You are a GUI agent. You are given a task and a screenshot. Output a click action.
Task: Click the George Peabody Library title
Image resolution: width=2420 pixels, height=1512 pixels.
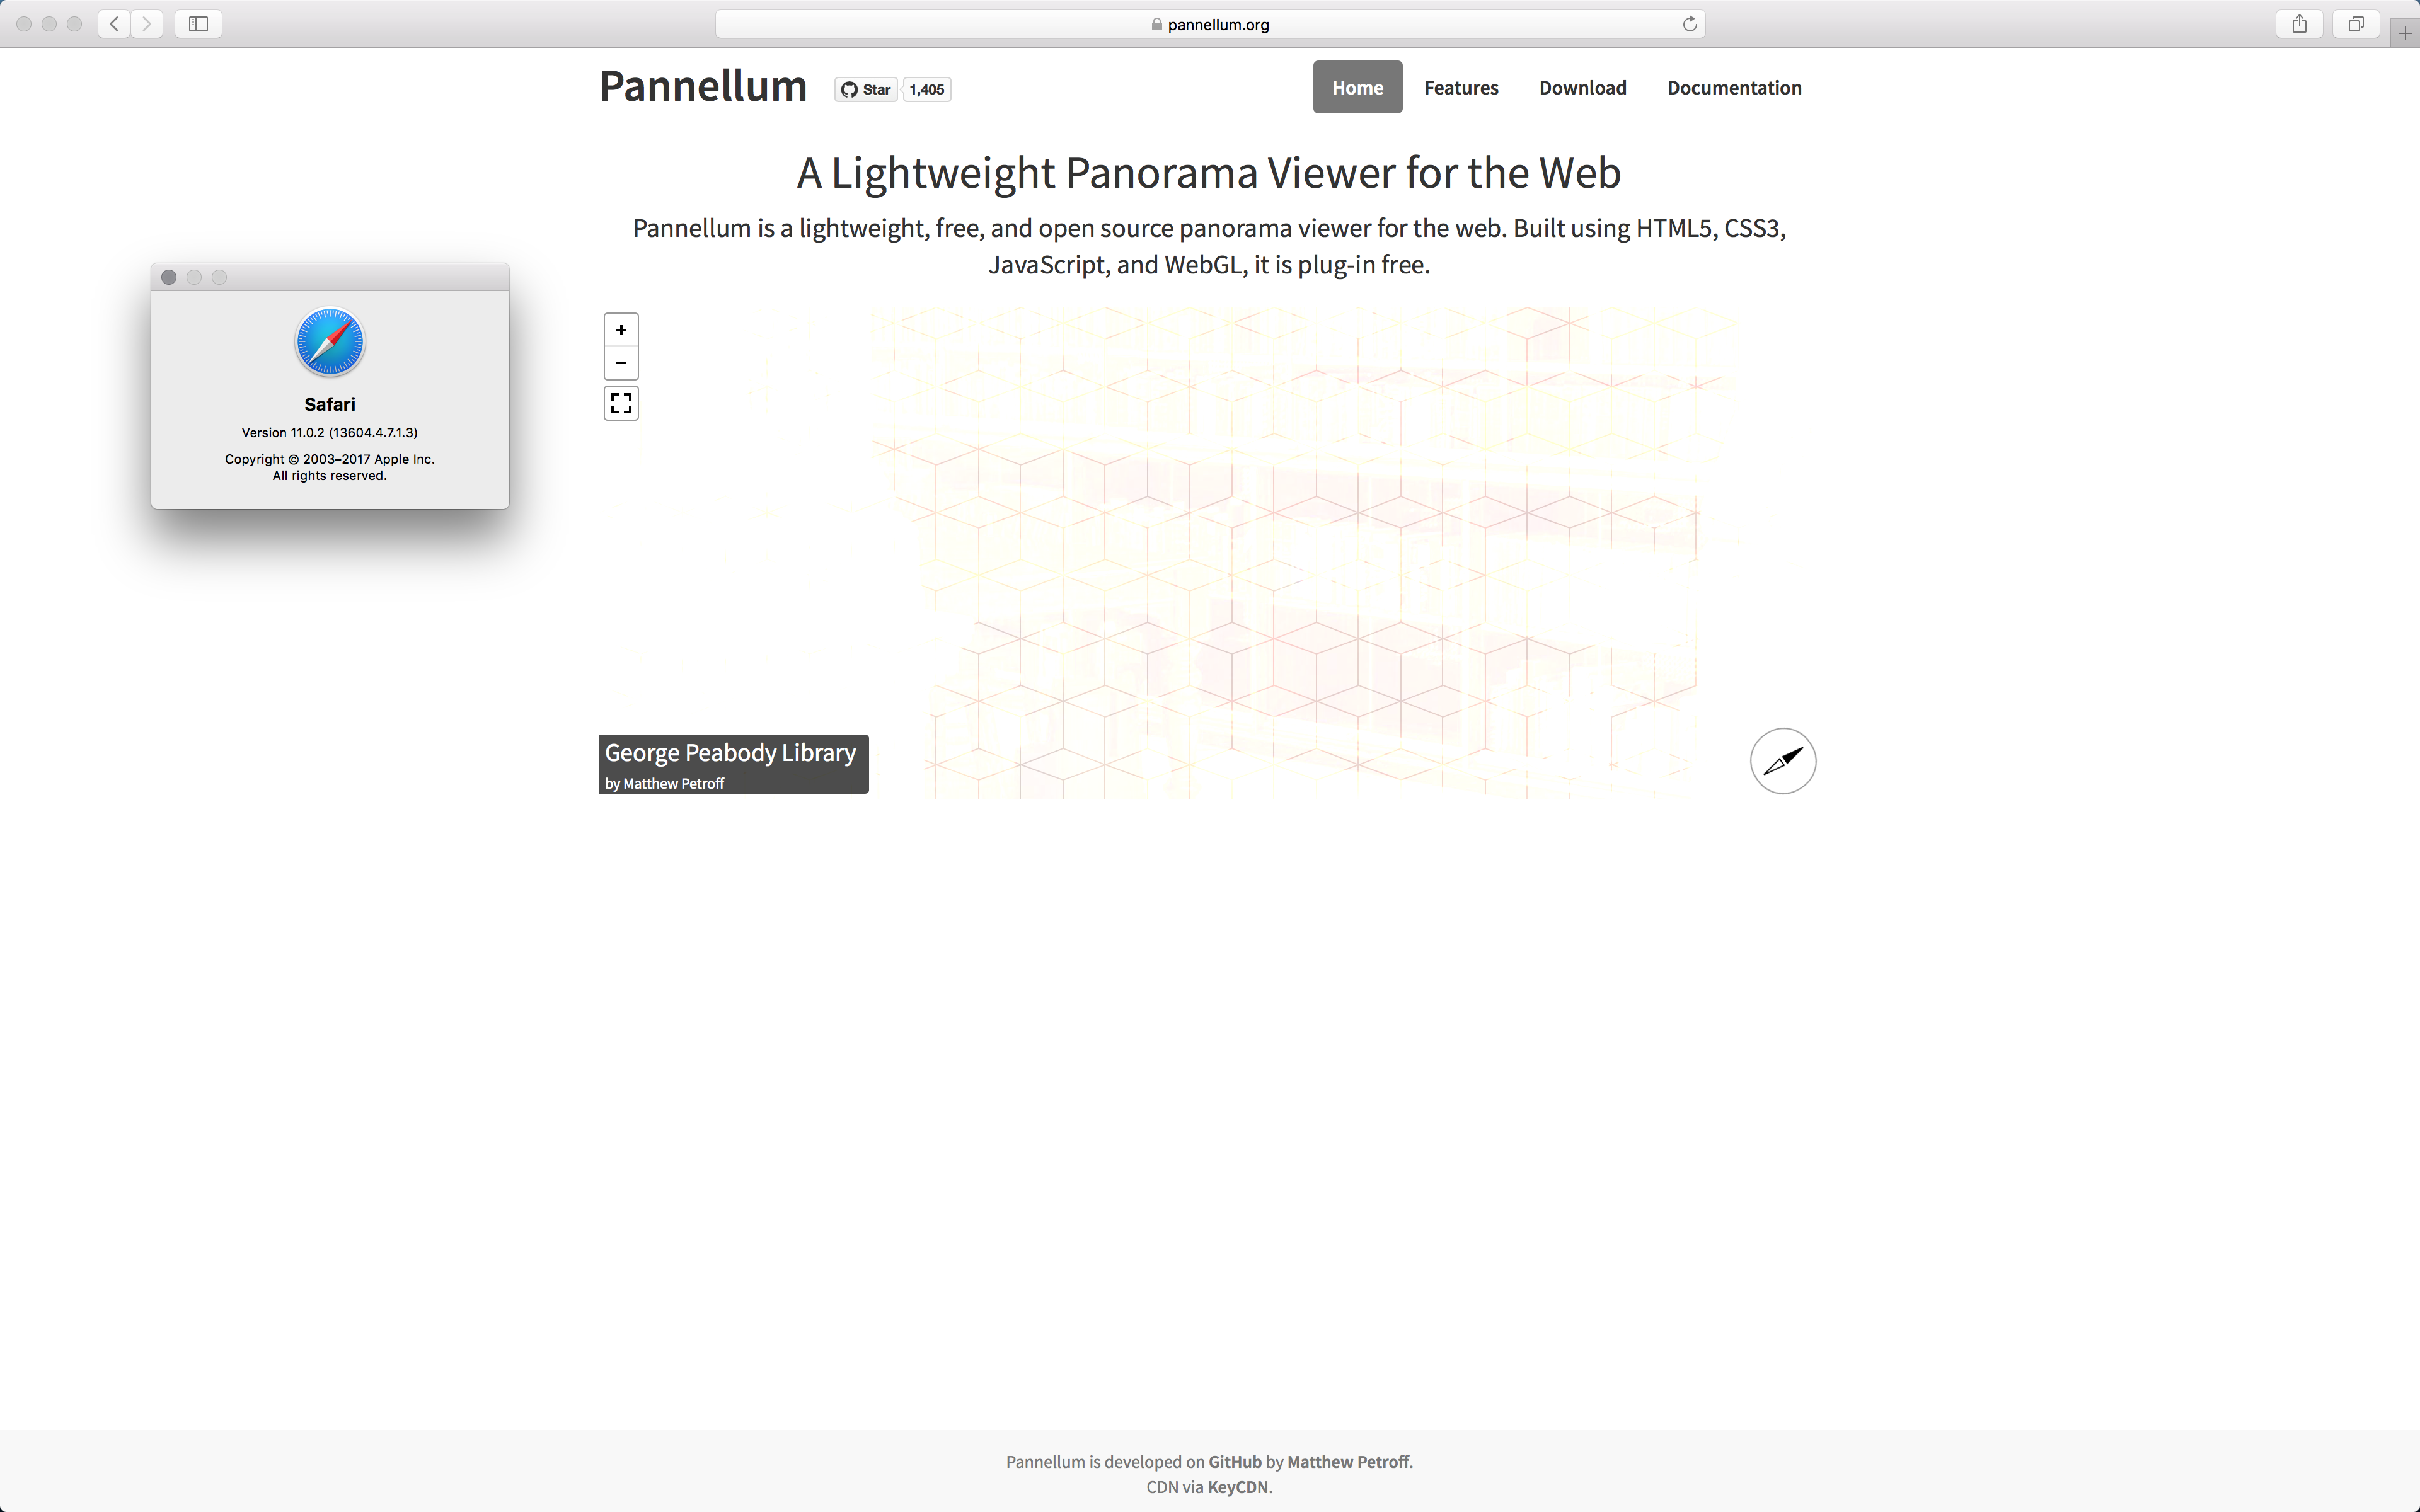click(x=730, y=753)
